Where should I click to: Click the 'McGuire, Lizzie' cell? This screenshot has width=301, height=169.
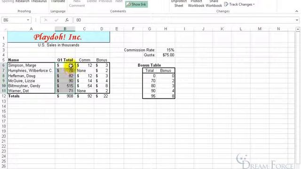tap(31, 81)
